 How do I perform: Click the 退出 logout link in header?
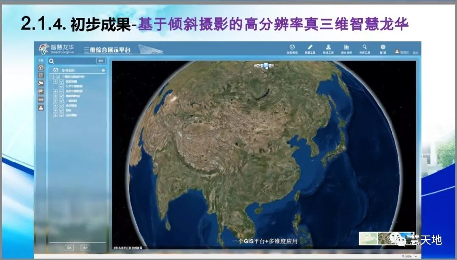[x=415, y=53]
